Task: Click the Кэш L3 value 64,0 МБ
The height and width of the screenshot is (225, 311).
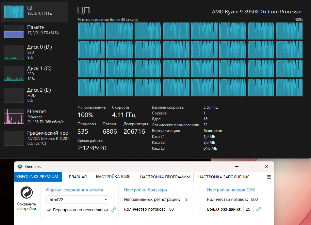Action: 210,148
